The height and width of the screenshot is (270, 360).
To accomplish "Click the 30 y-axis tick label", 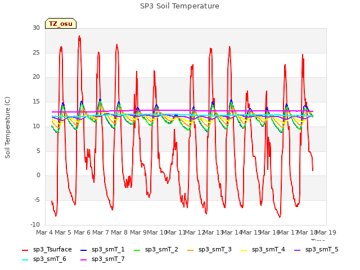I will pyautogui.click(x=36, y=28).
